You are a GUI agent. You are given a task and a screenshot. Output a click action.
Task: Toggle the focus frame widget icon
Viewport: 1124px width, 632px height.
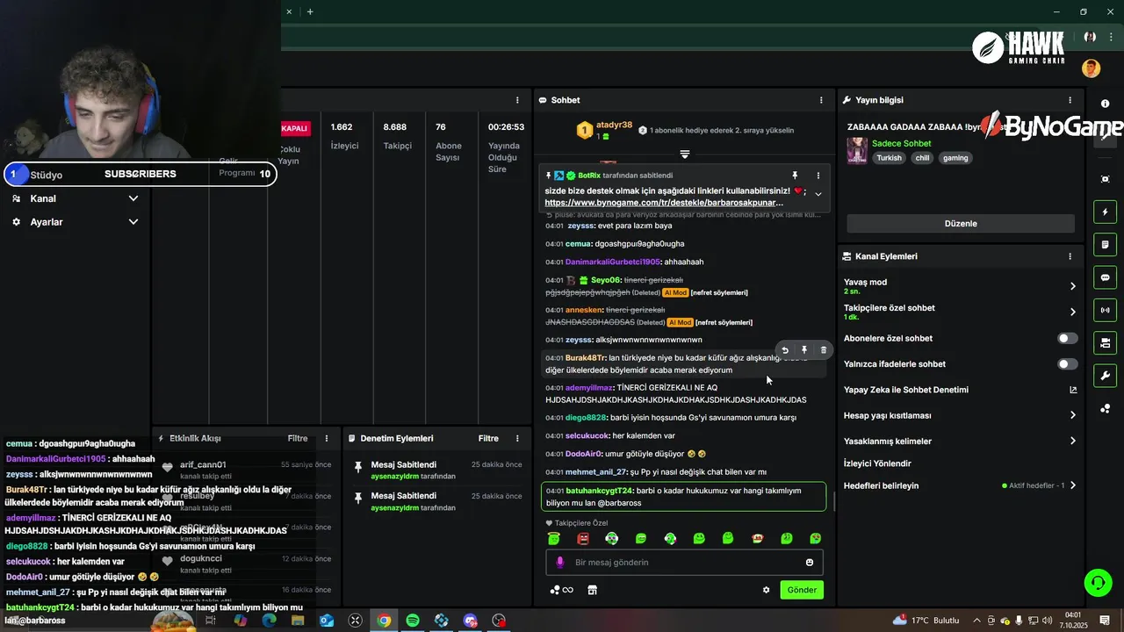(1105, 179)
